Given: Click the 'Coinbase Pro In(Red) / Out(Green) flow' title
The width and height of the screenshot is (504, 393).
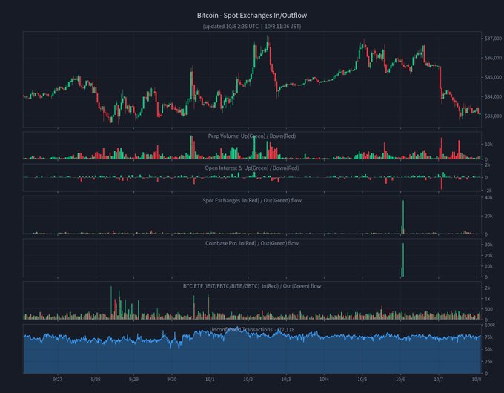Looking at the screenshot, I should (x=252, y=243).
